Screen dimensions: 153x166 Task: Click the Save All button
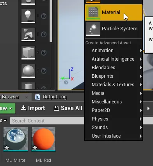point(68,108)
